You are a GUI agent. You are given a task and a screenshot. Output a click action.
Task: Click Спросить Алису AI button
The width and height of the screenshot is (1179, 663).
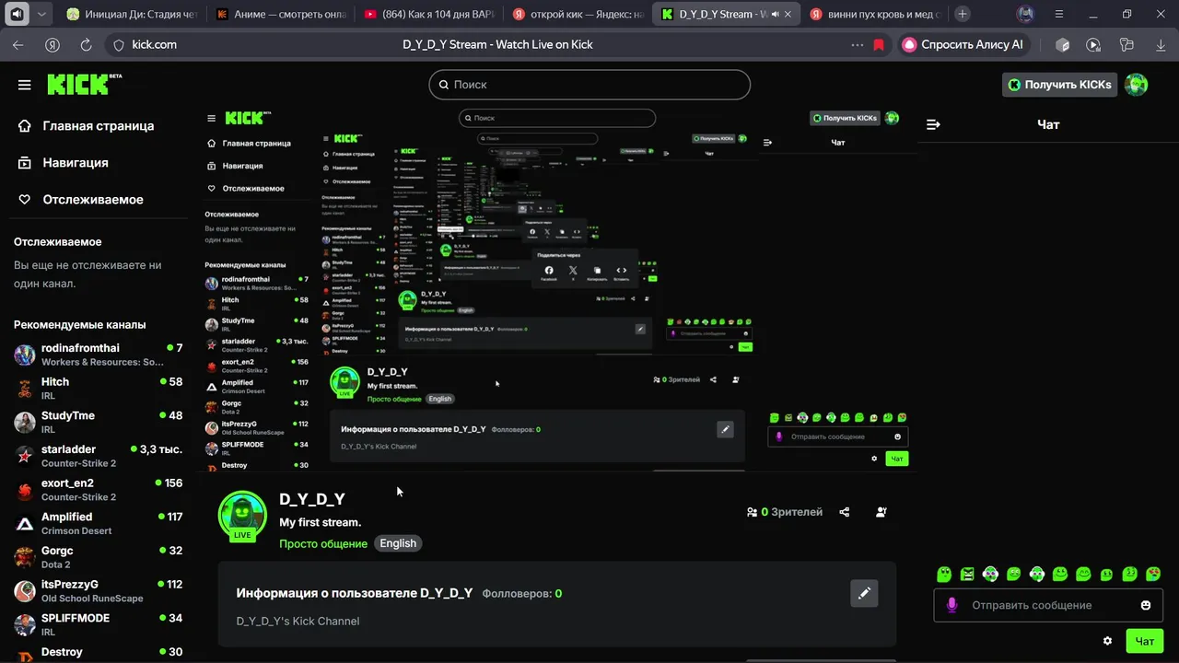(x=963, y=44)
